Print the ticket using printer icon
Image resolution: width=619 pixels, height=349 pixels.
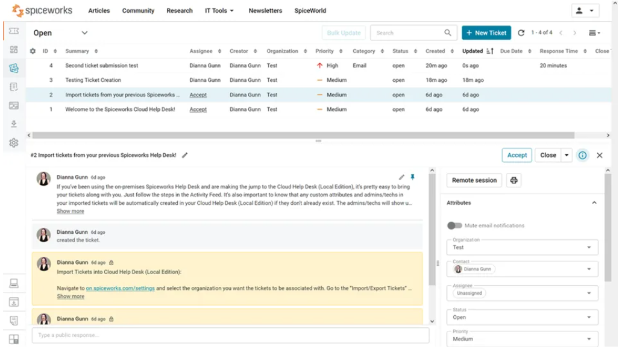[514, 180]
